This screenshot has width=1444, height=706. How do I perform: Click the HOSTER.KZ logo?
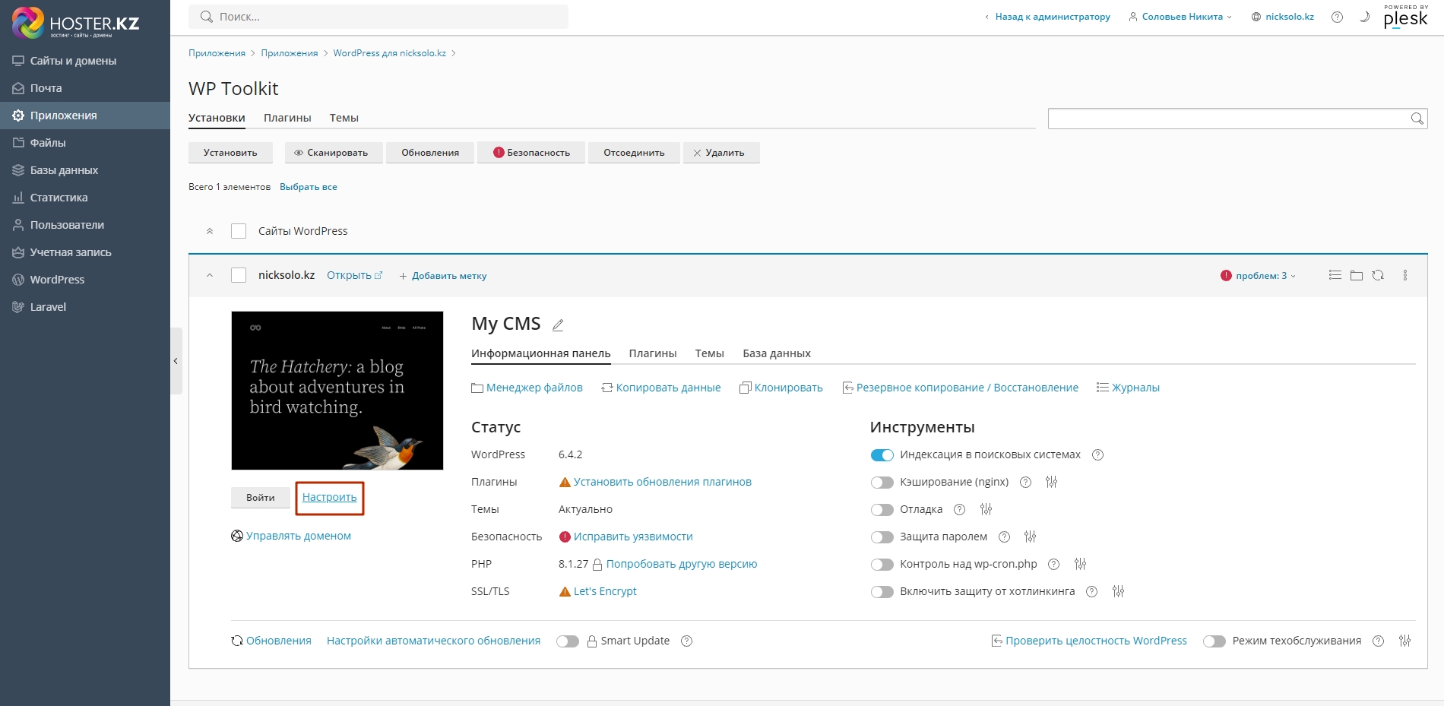tap(76, 24)
